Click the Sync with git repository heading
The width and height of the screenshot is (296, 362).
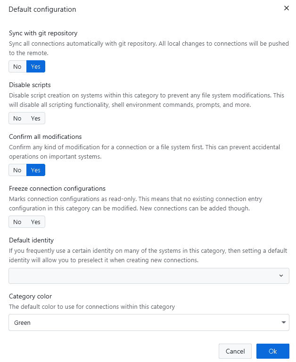[43, 33]
